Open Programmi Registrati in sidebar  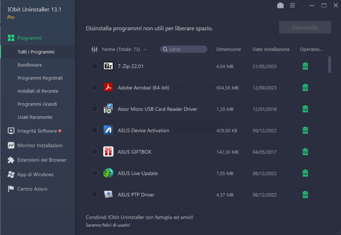click(40, 78)
